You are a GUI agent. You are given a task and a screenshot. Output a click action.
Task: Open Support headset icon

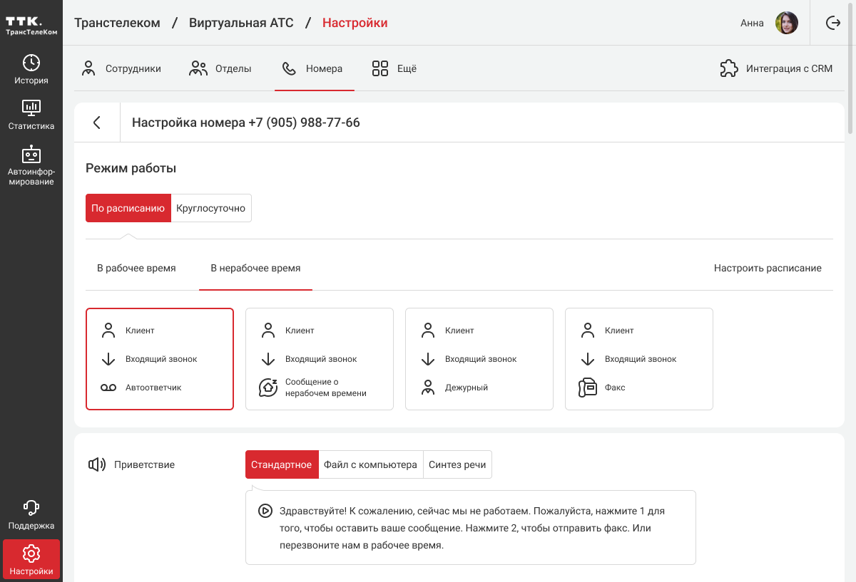(x=31, y=508)
